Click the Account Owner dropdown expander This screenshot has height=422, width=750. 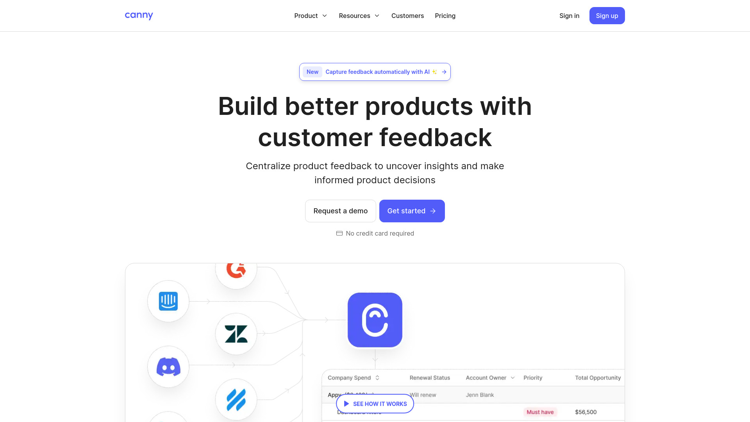[514, 378]
